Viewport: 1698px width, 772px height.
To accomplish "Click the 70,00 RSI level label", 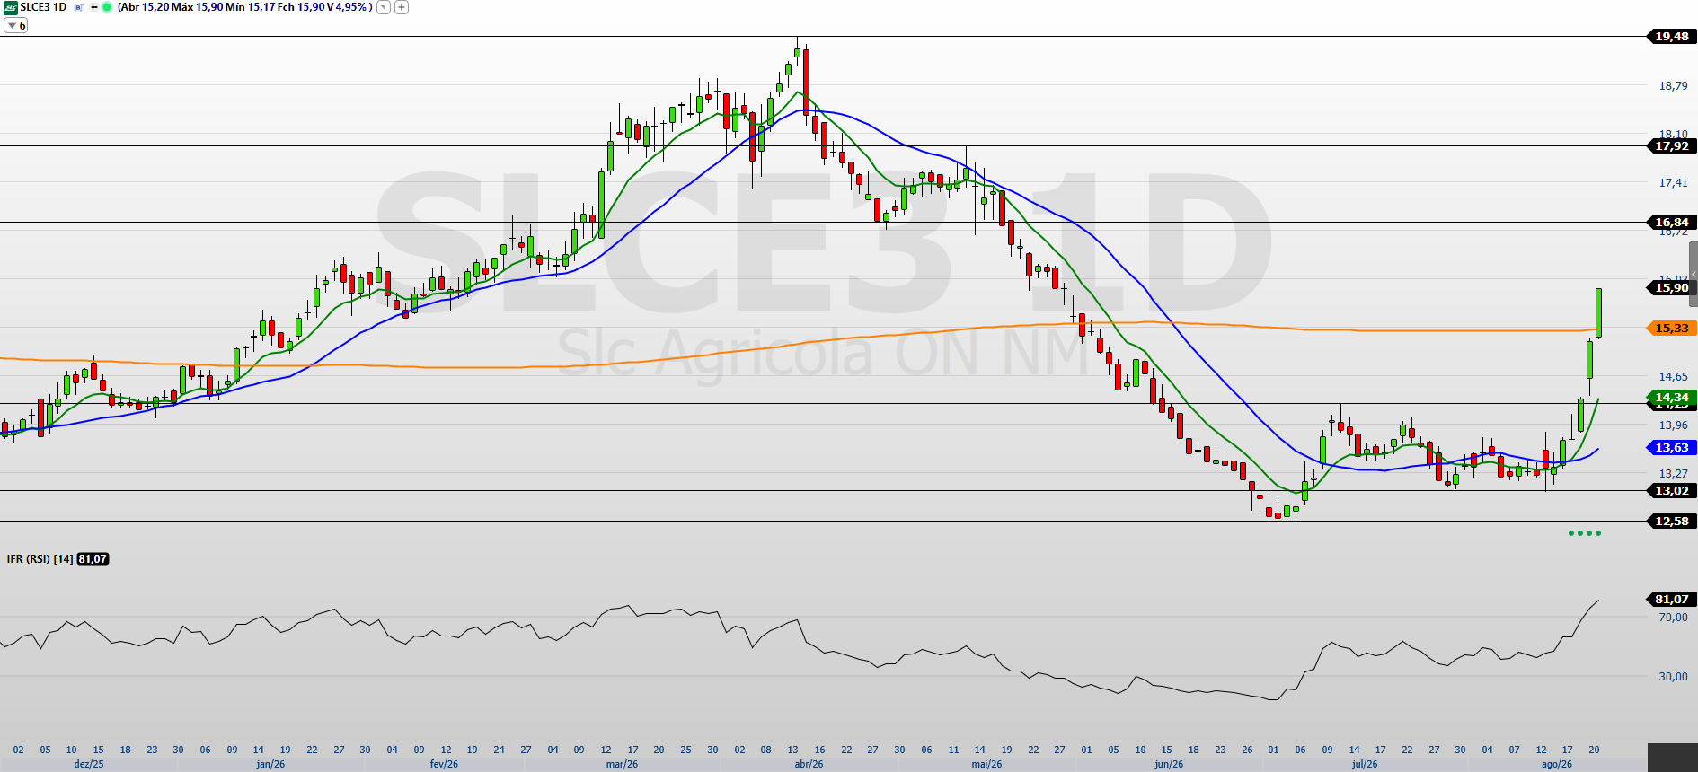I will (x=1673, y=618).
